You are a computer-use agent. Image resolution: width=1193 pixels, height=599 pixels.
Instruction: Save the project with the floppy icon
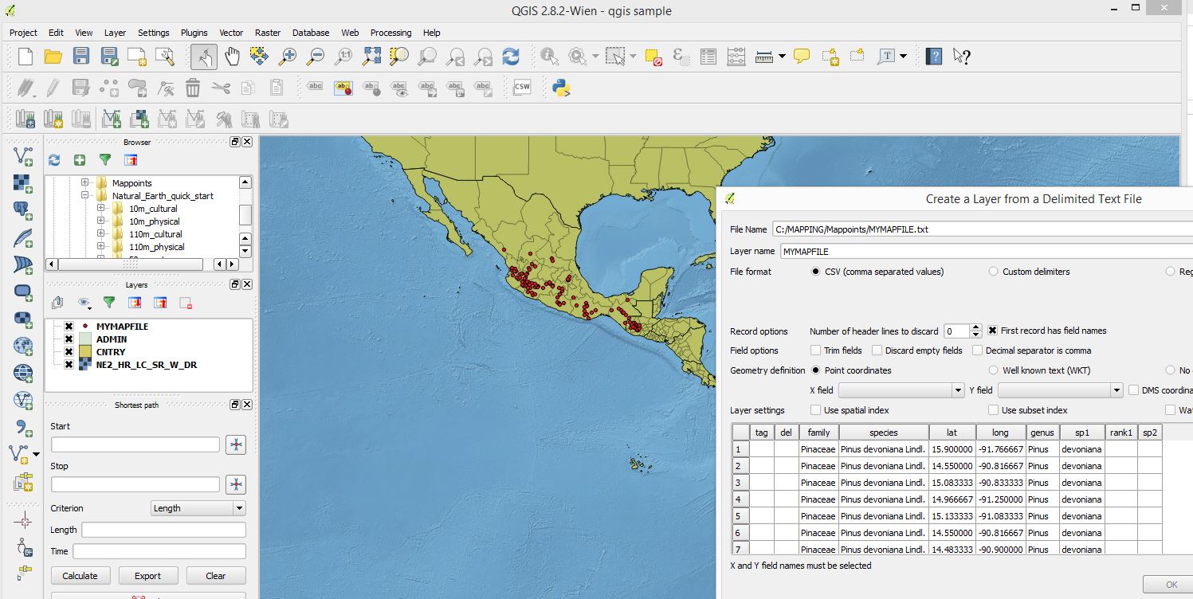(81, 56)
